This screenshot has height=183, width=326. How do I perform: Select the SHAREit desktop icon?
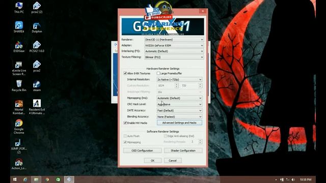19,27
